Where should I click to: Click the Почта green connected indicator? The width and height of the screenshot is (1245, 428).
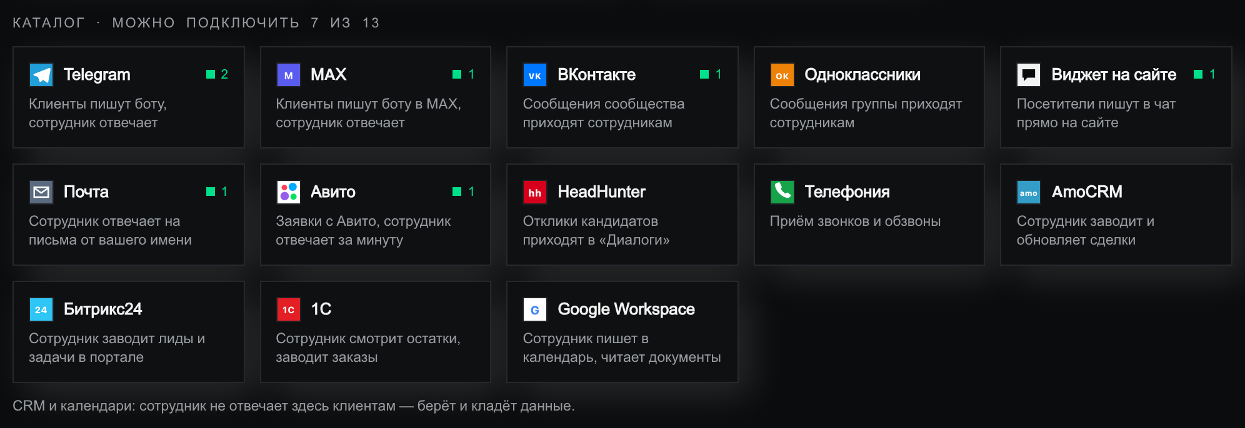[x=211, y=192]
